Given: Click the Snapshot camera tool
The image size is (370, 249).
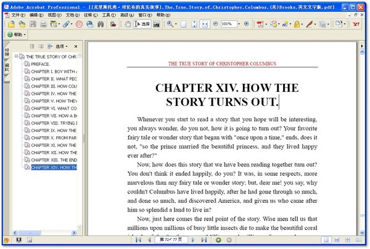Looking at the screenshot, I should coord(157,24).
